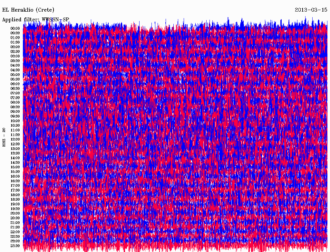
Task: Select the 00:00 time row label
Action: (15, 28)
